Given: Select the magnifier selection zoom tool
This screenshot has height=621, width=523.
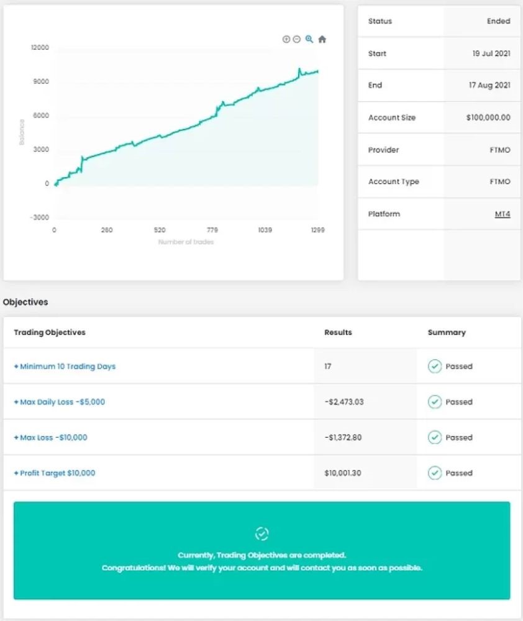Looking at the screenshot, I should click(x=309, y=39).
